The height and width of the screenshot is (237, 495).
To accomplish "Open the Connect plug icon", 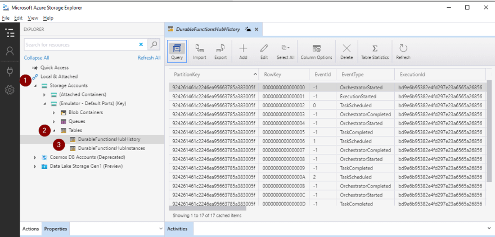I will point(10,71).
